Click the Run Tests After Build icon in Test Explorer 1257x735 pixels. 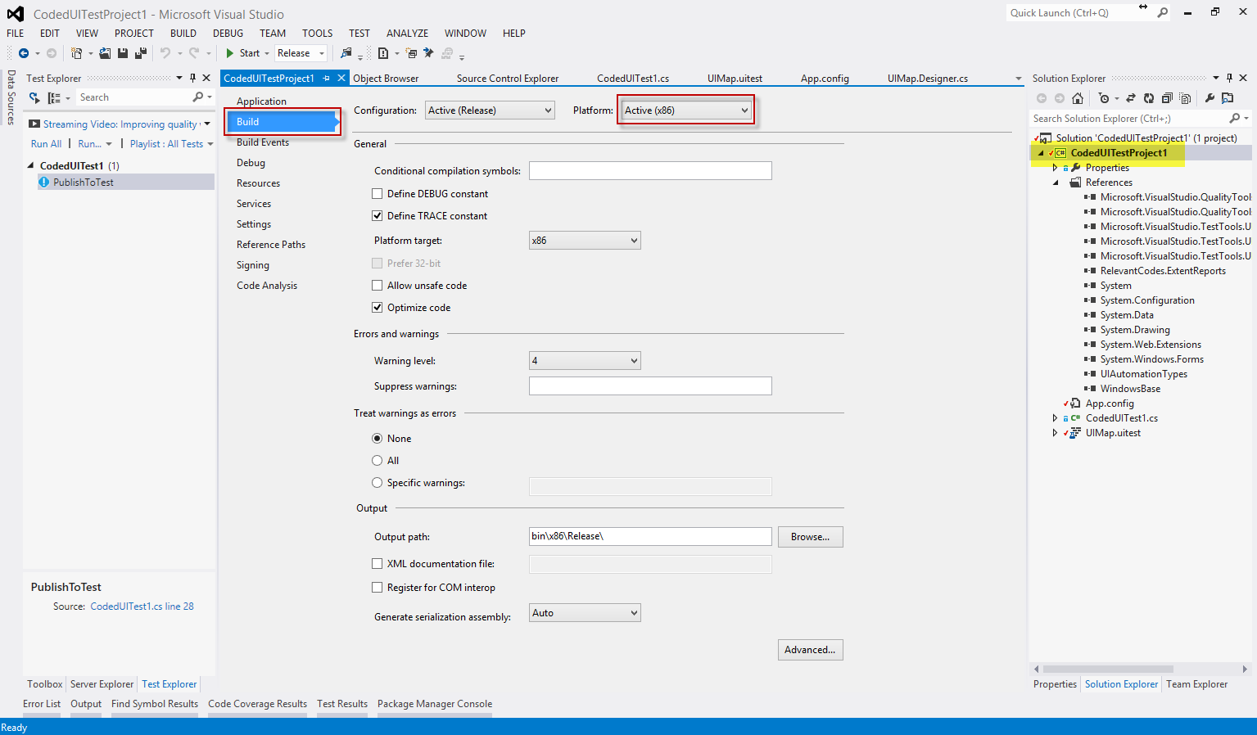[x=34, y=97]
